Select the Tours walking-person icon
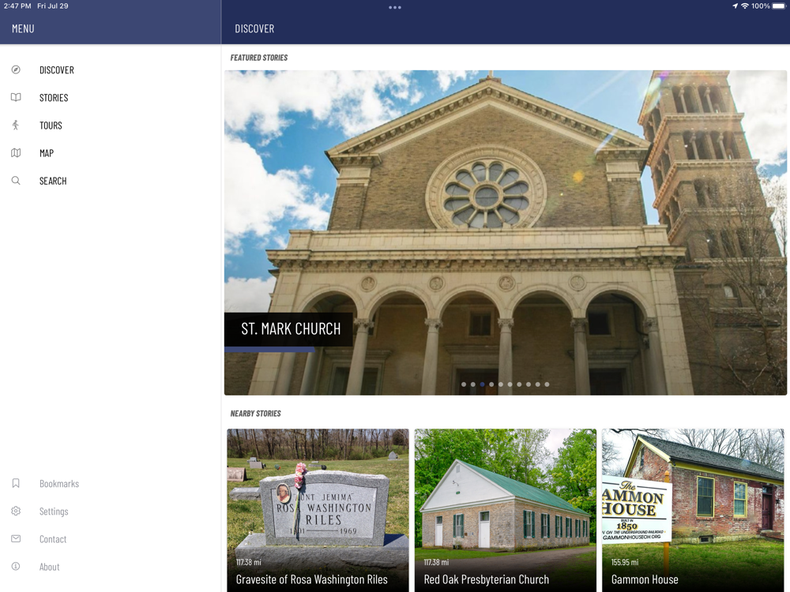Screen dimensions: 790x592 (16, 126)
